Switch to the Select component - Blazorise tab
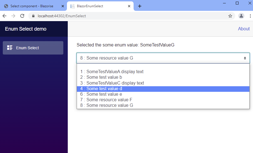This screenshot has height=153, width=253. coord(33,6)
